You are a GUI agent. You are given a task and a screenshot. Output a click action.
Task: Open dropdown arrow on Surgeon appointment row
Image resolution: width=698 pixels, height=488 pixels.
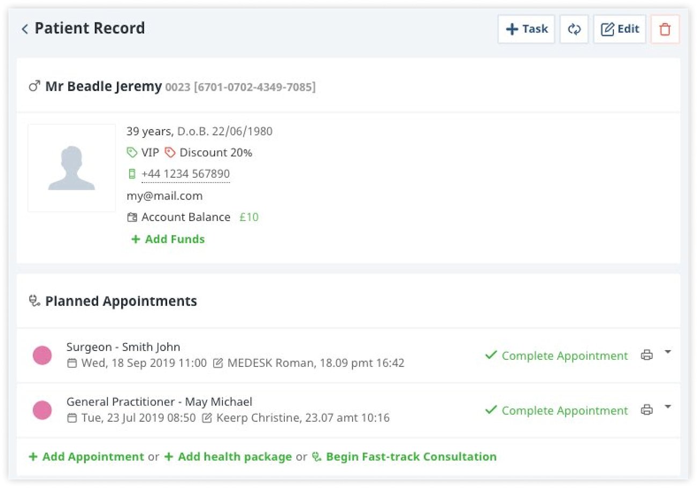pyautogui.click(x=667, y=352)
